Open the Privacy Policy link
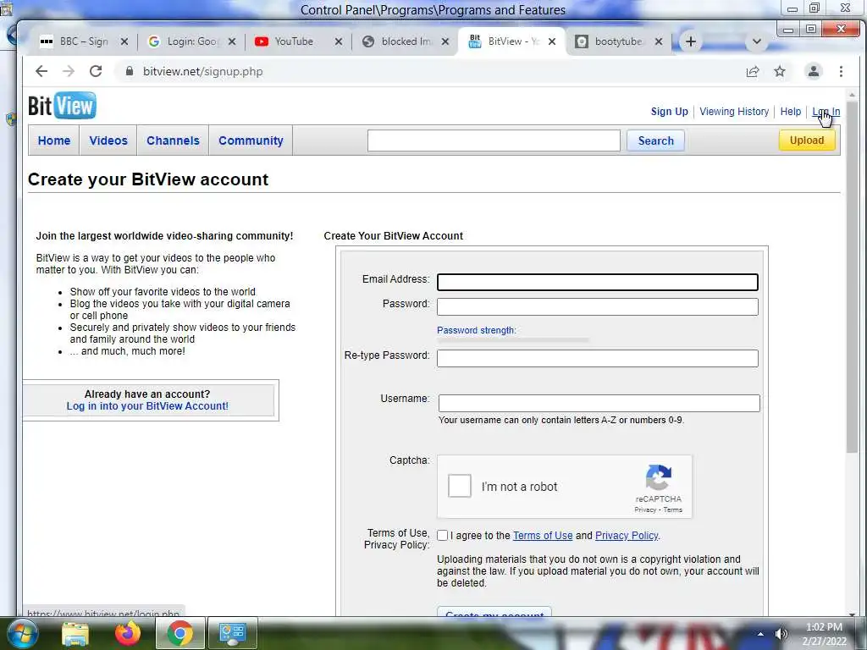The height and width of the screenshot is (650, 867). [627, 536]
